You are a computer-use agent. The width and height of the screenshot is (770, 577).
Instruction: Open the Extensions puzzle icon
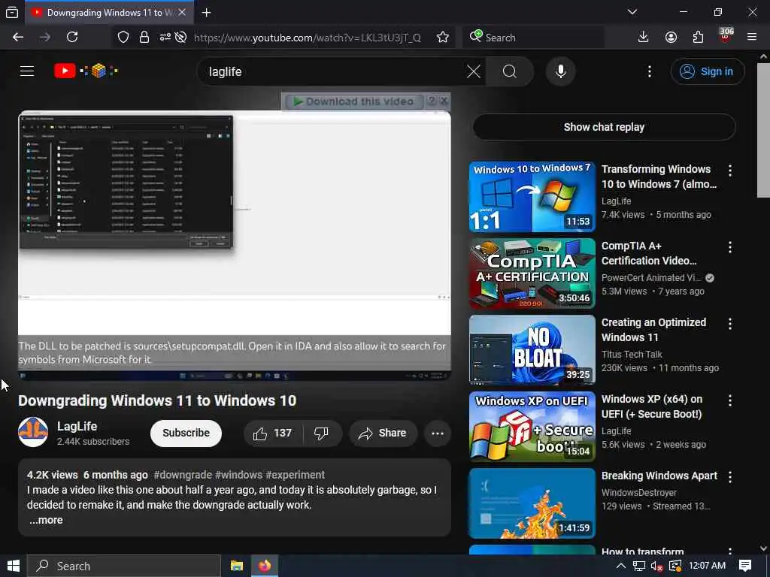pyautogui.click(x=698, y=38)
